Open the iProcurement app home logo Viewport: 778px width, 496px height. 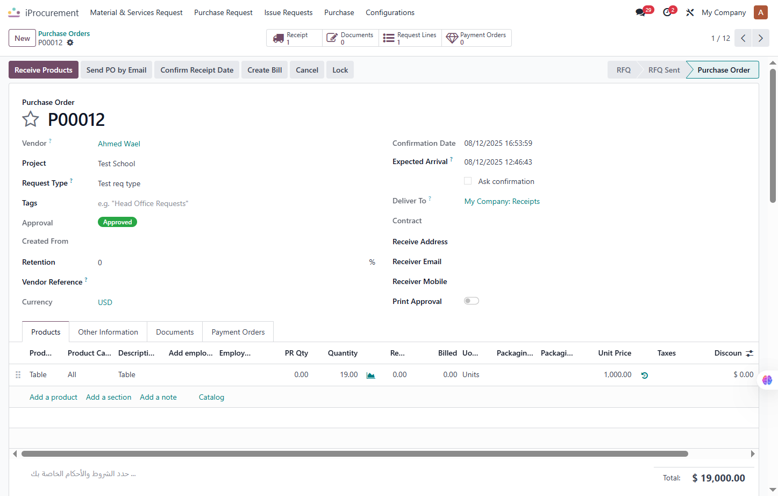tap(14, 12)
